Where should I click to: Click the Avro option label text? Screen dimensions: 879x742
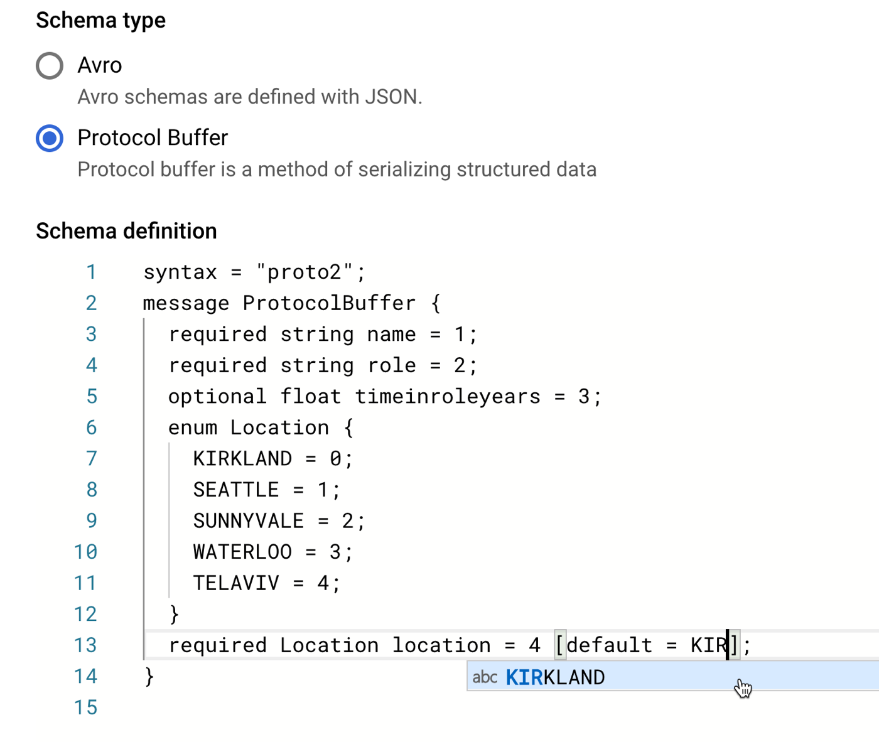99,65
